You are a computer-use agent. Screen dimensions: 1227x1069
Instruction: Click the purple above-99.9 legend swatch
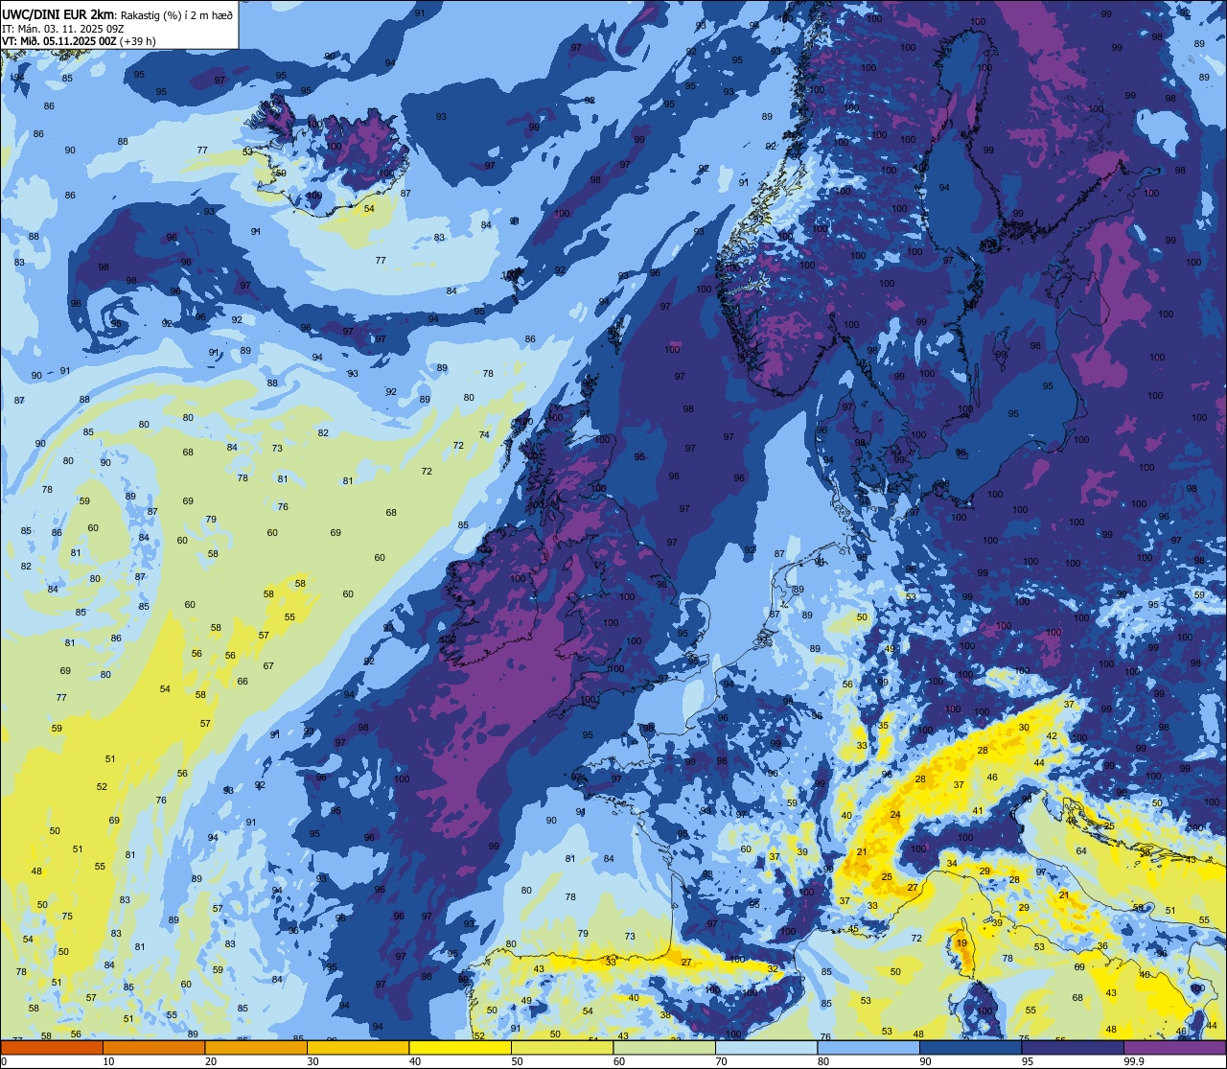click(1174, 1047)
